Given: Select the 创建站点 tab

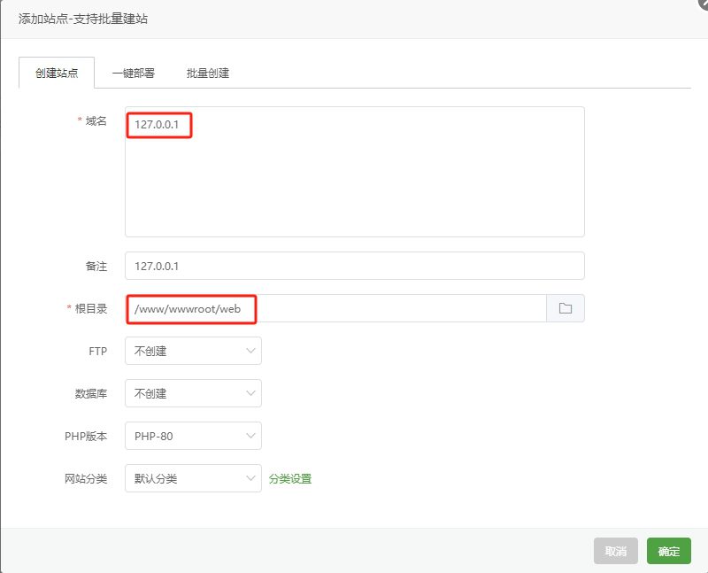Looking at the screenshot, I should coord(56,73).
